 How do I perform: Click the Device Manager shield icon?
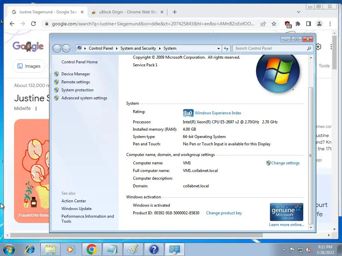coord(56,74)
